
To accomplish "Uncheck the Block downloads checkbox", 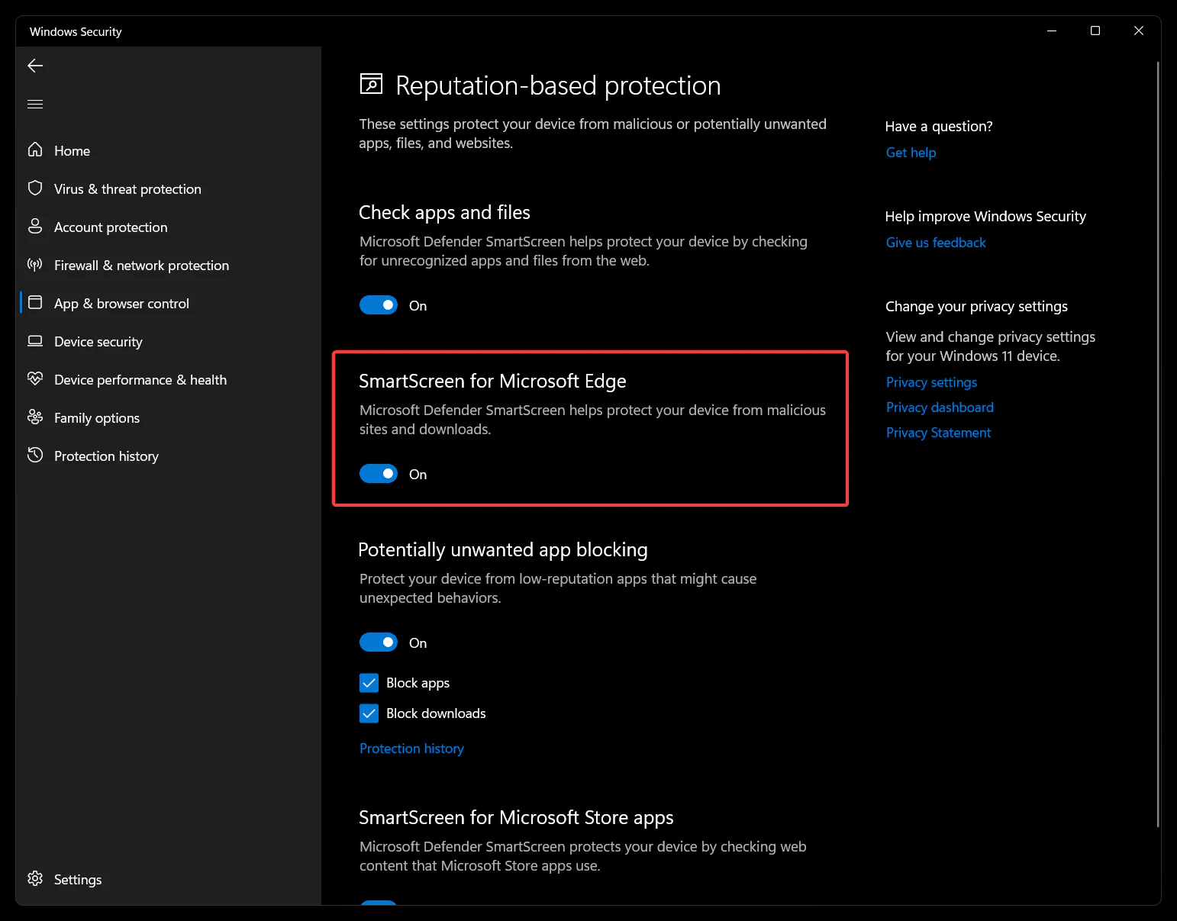I will [369, 713].
